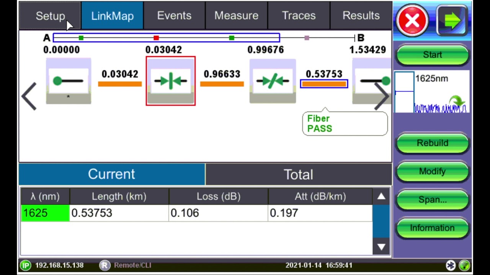Switch to the LinkMap tab

(112, 16)
